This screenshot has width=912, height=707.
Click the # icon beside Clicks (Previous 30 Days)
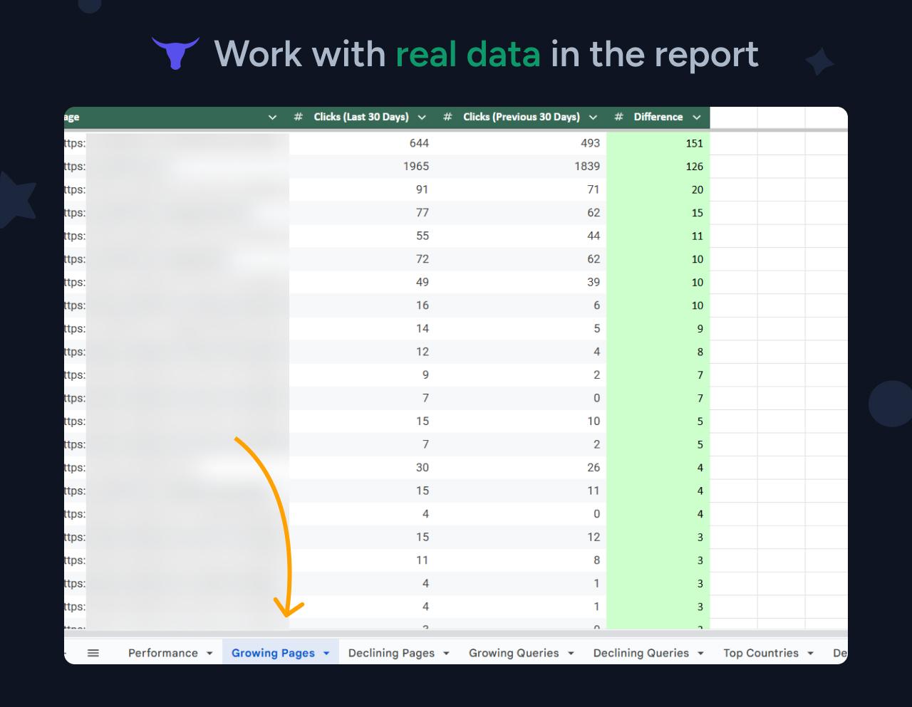pyautogui.click(x=447, y=117)
